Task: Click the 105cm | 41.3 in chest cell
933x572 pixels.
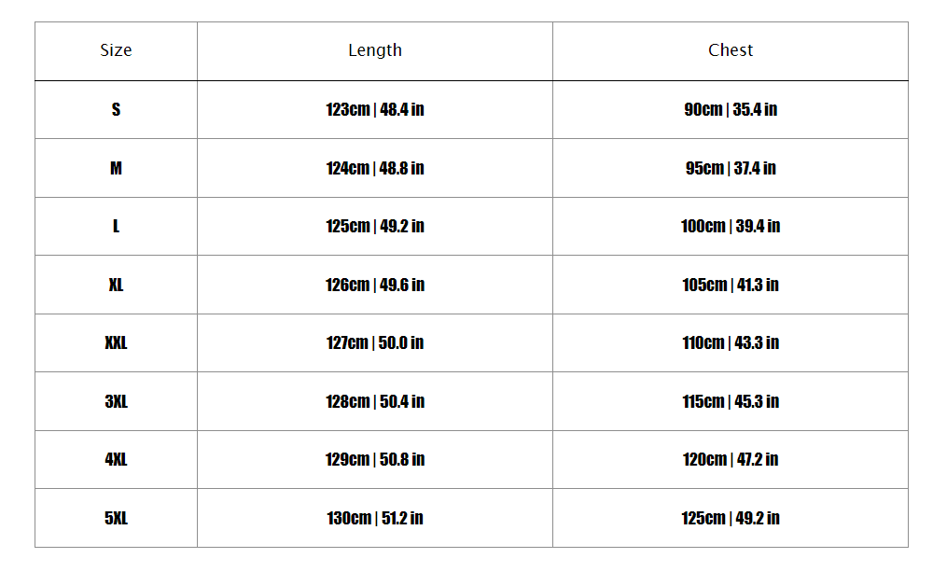Action: [x=731, y=285]
